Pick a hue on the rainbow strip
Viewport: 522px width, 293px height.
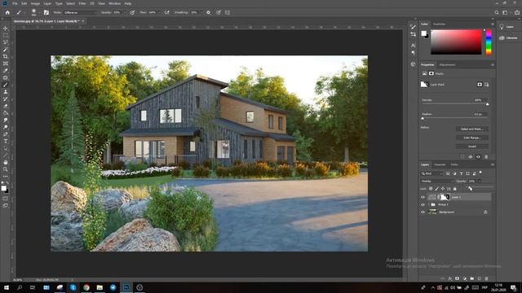pyautogui.click(x=489, y=42)
